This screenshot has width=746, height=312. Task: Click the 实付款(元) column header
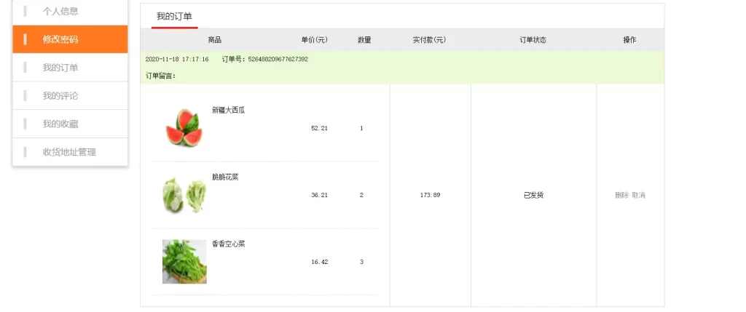pos(429,40)
